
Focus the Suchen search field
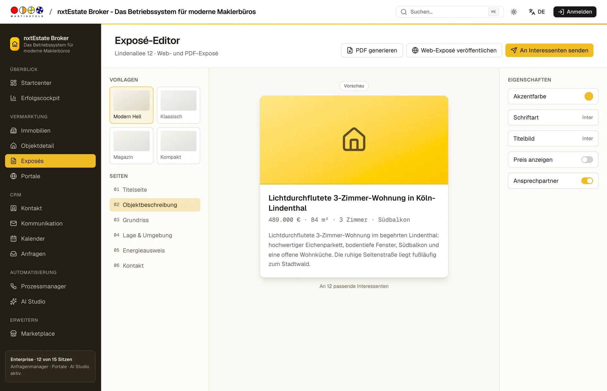coord(449,12)
